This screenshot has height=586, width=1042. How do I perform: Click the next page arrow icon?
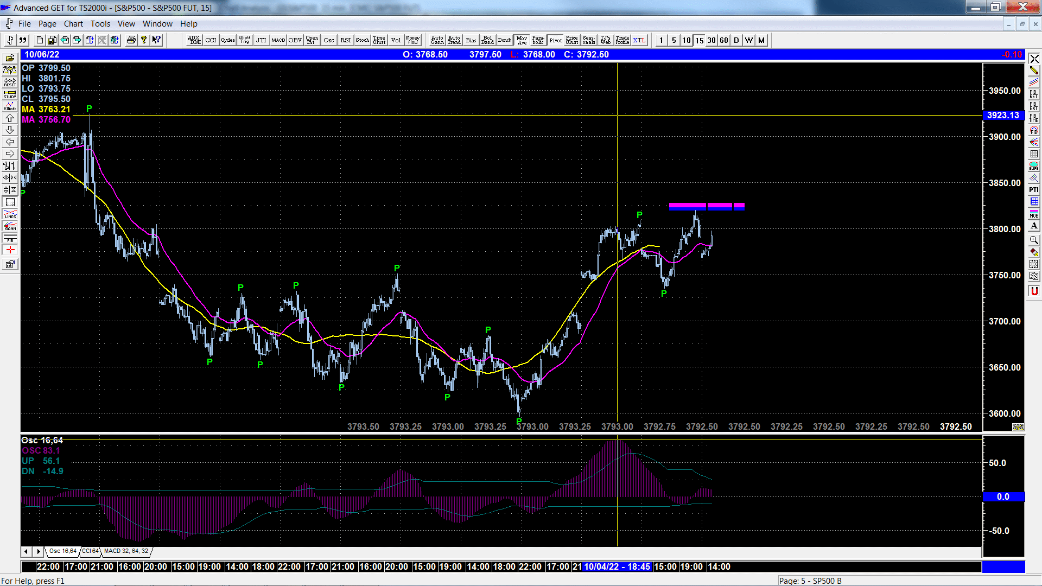pos(77,40)
